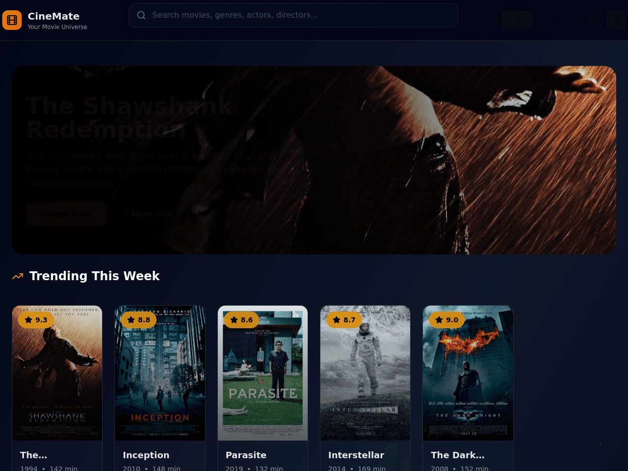Screen dimensions: 628x471
Task: Click the Parasite title text
Action: [246, 455]
